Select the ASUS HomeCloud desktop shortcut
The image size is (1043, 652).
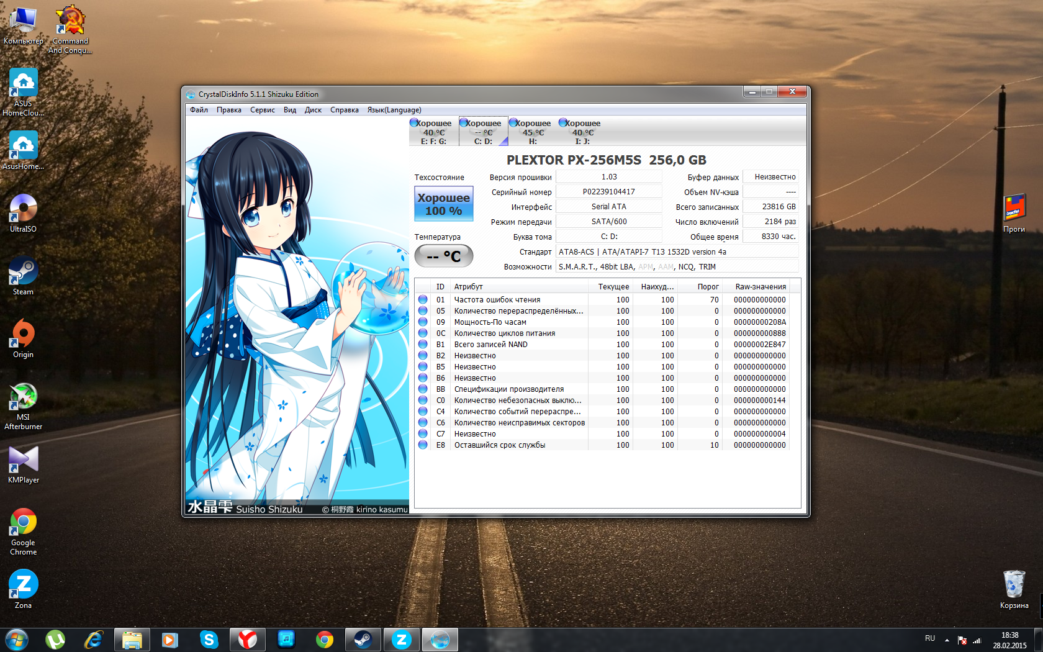point(24,92)
